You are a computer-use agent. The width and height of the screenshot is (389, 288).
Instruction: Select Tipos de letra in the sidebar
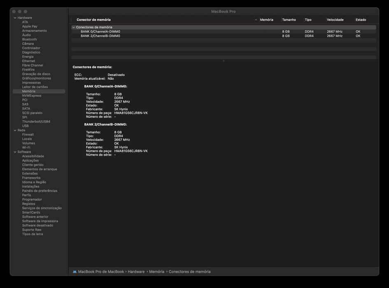tap(33, 234)
